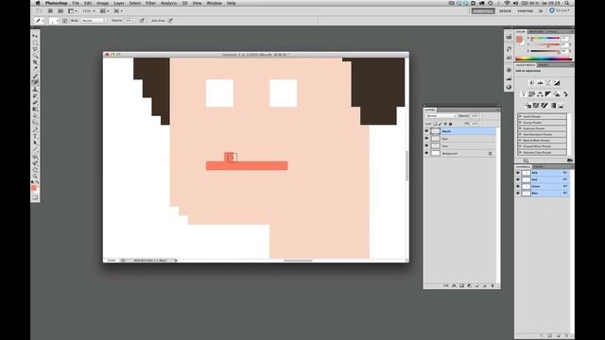Add an Invert adjustment
This screenshot has height=340, width=605.
coord(527,106)
